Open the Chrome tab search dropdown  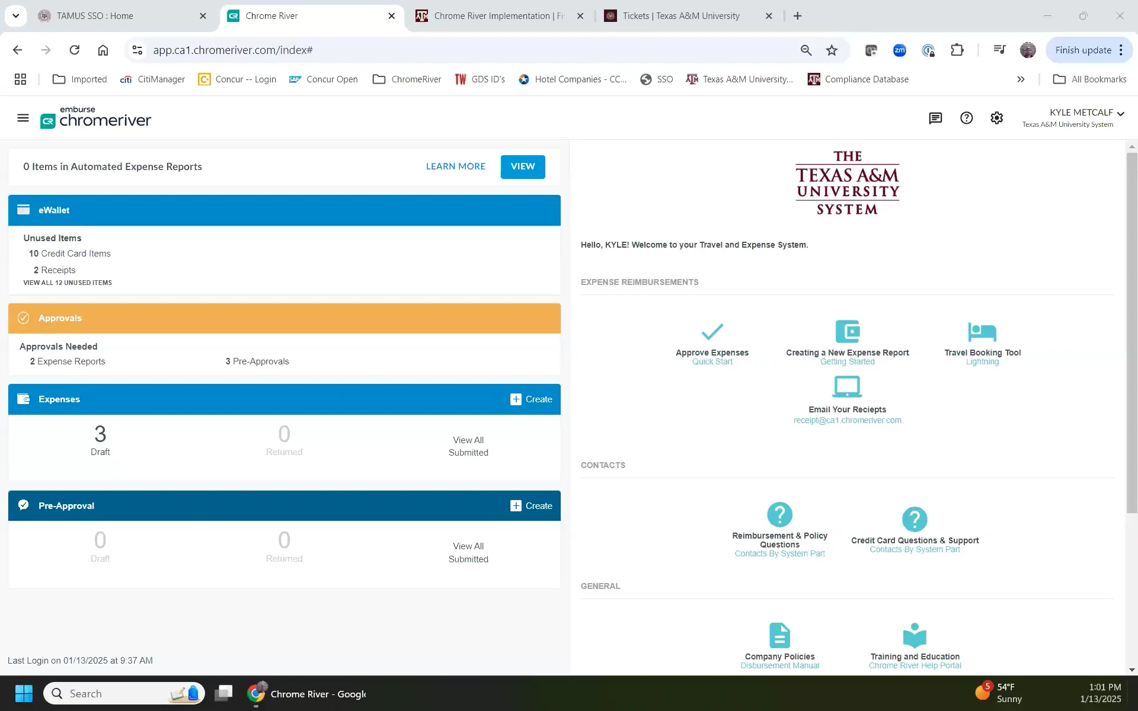click(x=16, y=16)
